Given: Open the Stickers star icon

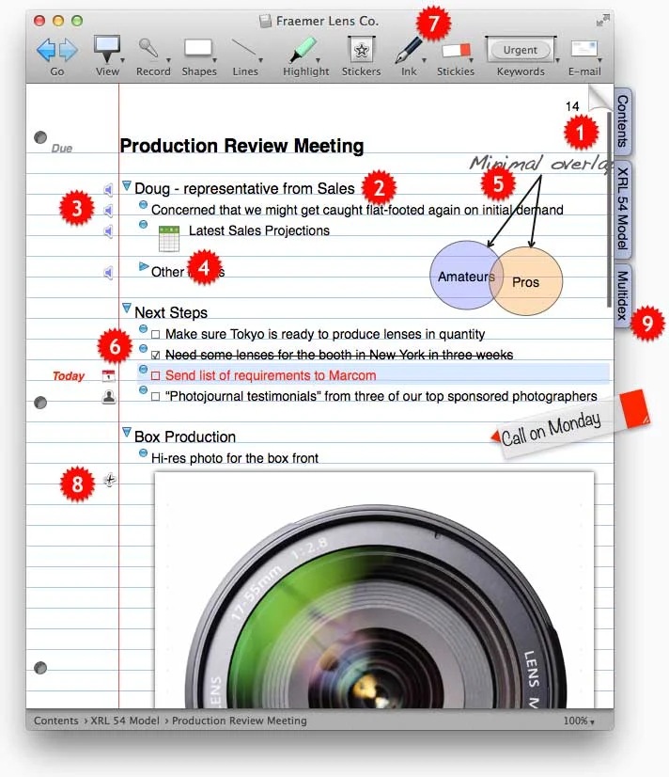Looking at the screenshot, I should (x=361, y=50).
